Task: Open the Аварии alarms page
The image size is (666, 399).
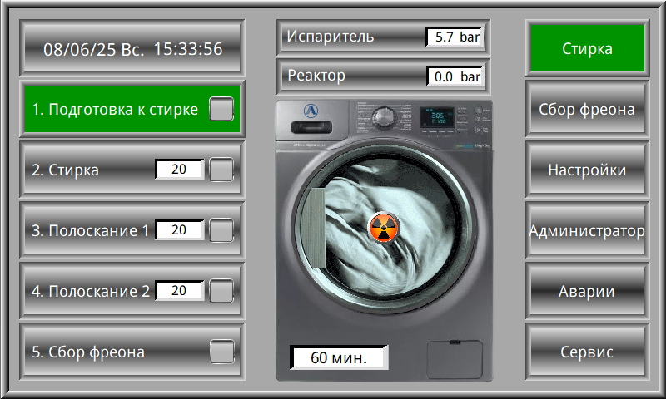Action: coord(587,292)
